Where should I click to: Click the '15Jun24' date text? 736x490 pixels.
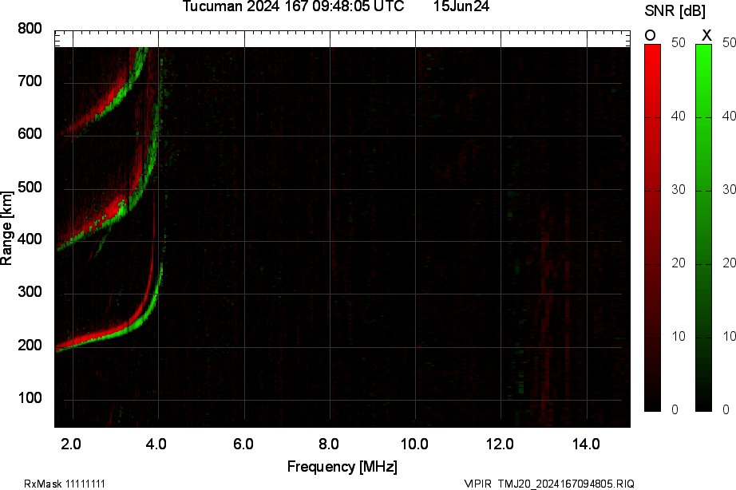[x=461, y=7]
